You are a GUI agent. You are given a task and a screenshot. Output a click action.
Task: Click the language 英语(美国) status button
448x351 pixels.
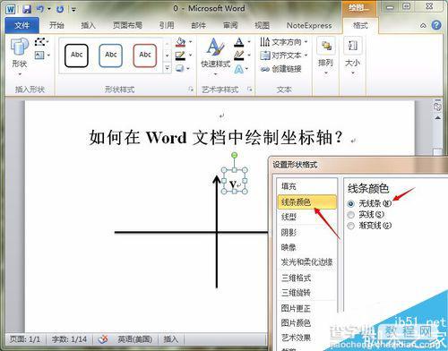point(134,339)
